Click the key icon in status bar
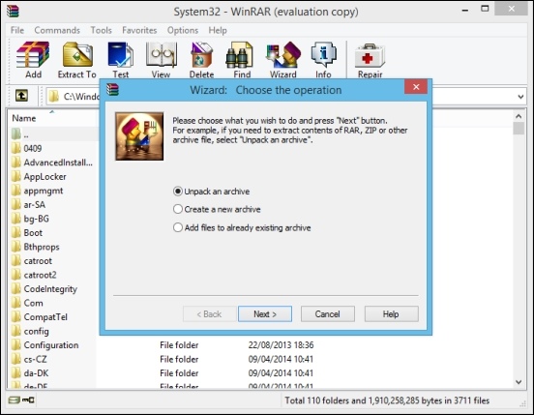The image size is (534, 415). (x=28, y=400)
